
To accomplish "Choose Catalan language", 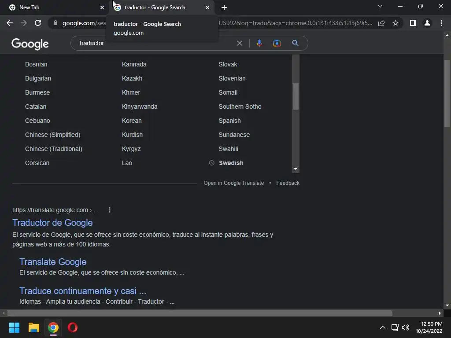I will pos(36,107).
